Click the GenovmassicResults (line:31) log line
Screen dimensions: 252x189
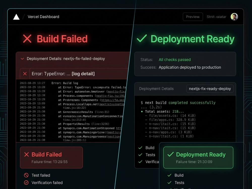pos(84,112)
